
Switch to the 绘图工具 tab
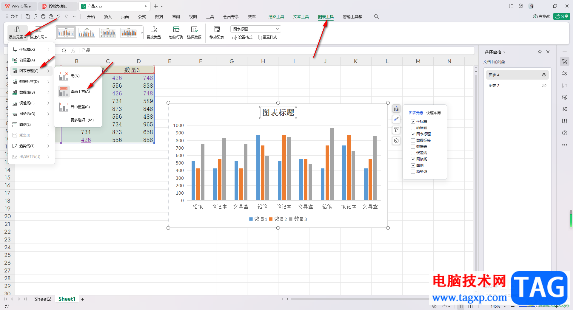pos(276,17)
